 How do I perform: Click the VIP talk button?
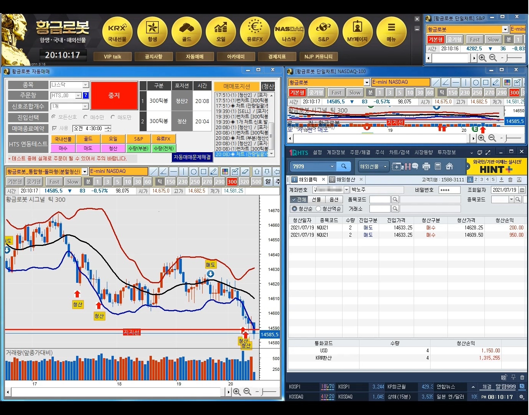click(x=113, y=57)
